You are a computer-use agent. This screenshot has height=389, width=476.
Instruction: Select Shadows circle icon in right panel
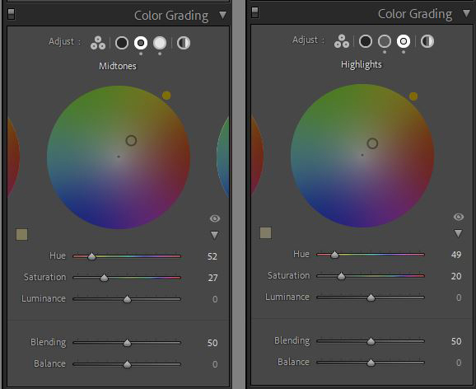(366, 41)
